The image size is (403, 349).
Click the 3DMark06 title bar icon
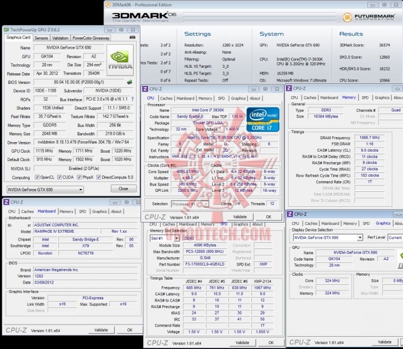(x=108, y=4)
